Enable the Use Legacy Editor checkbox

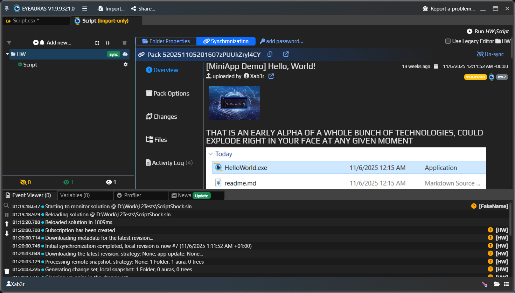pos(448,41)
